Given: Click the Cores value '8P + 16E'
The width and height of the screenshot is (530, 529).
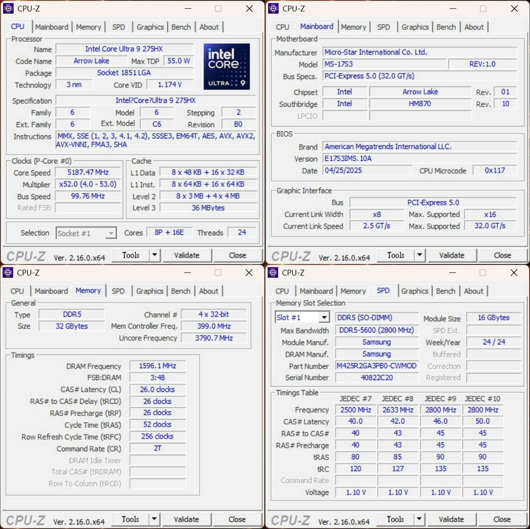Looking at the screenshot, I should [x=169, y=232].
